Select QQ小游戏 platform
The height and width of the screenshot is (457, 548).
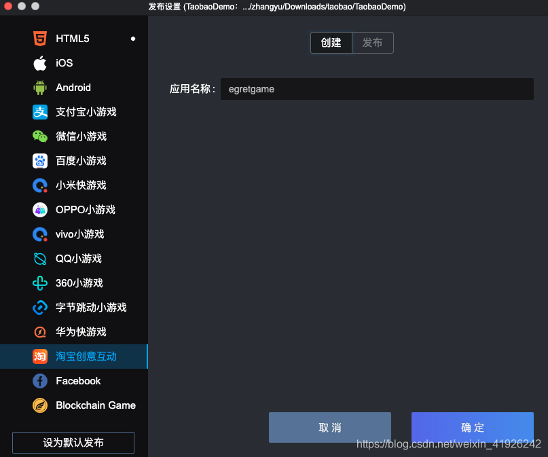(74, 259)
